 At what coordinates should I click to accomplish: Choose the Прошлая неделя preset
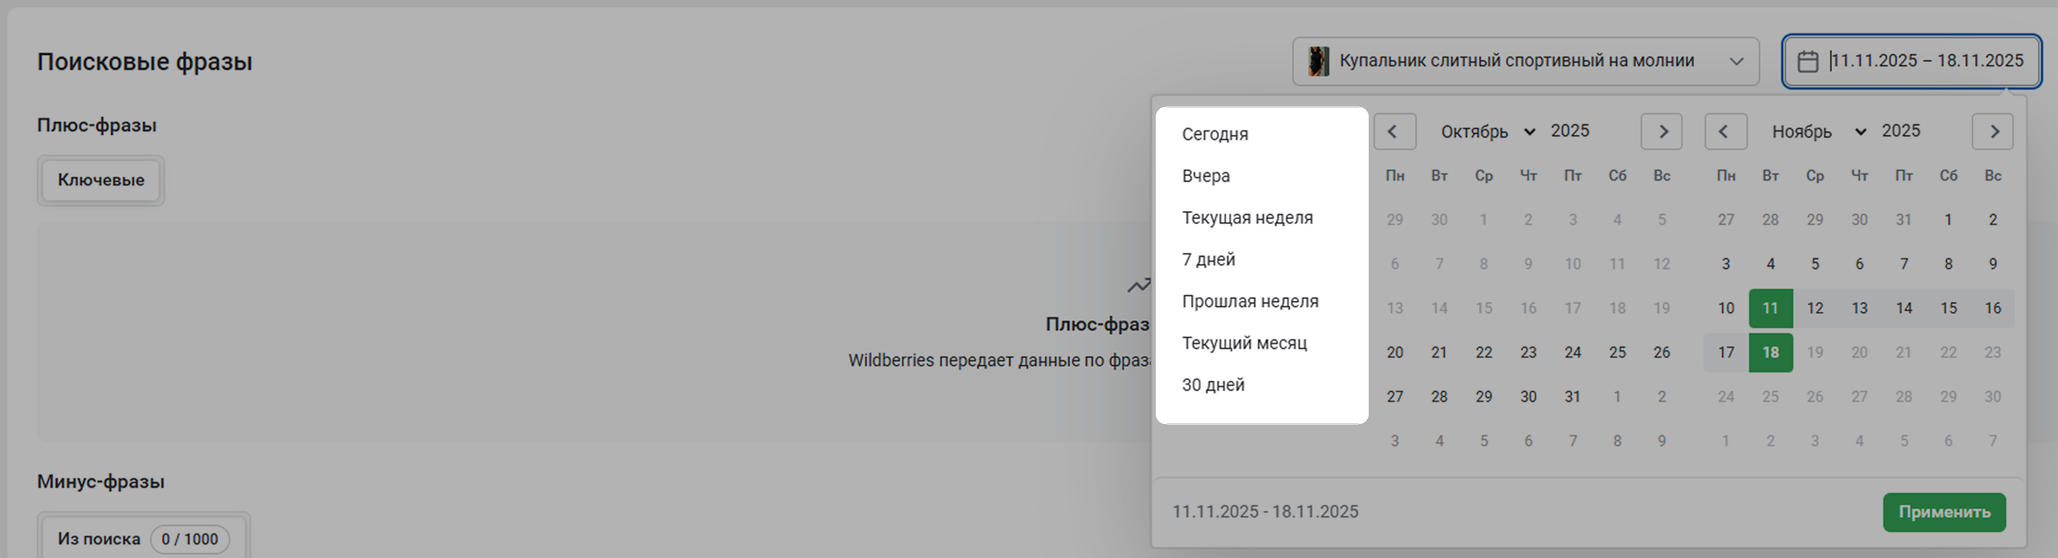click(x=1249, y=302)
